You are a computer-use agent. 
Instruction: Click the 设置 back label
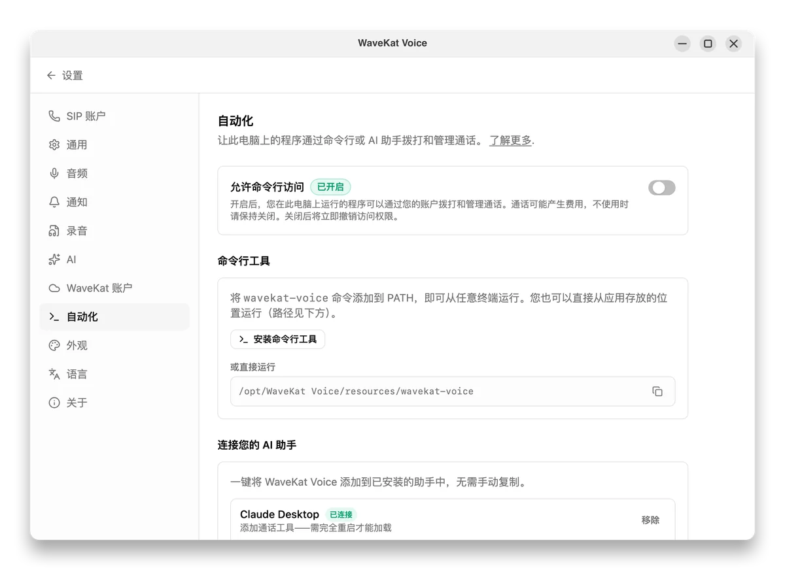coord(73,76)
